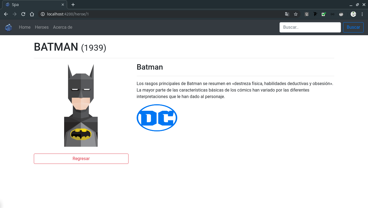The width and height of the screenshot is (368, 208).
Task: Click the Batman subheading
Action: tap(150, 67)
